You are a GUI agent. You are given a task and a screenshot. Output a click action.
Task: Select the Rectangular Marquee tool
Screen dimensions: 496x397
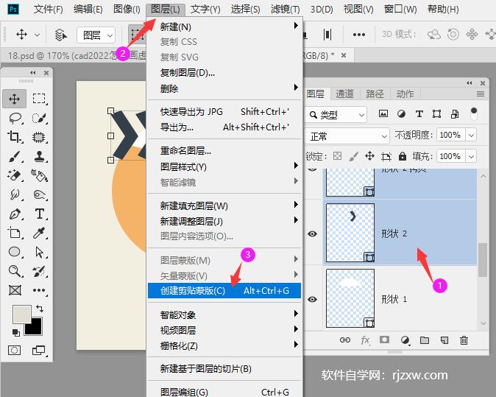pos(39,99)
